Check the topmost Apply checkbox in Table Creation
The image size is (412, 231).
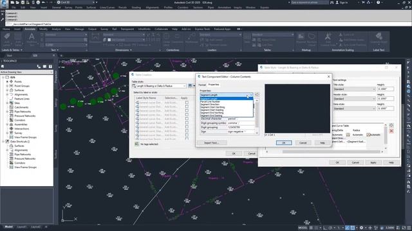point(187,103)
